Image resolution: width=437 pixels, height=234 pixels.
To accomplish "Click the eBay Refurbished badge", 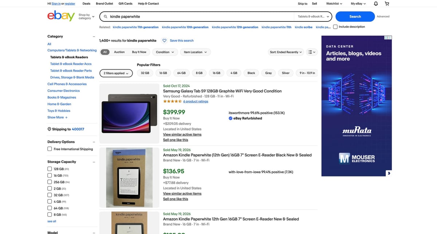I will tap(245, 118).
